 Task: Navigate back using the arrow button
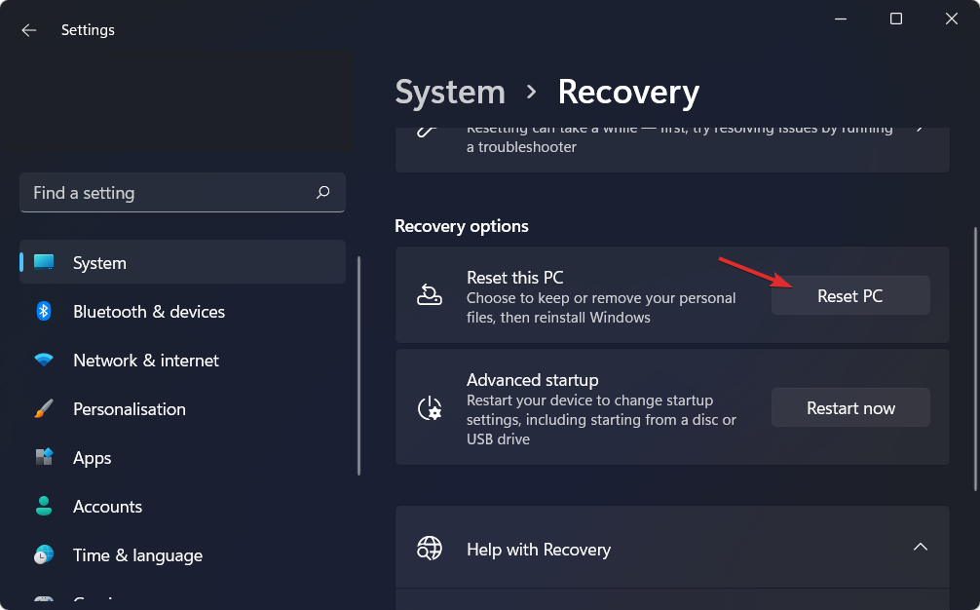click(x=28, y=30)
